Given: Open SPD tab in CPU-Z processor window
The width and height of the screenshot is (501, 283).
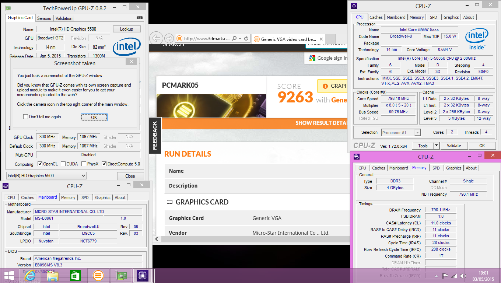Looking at the screenshot, I should point(434,17).
